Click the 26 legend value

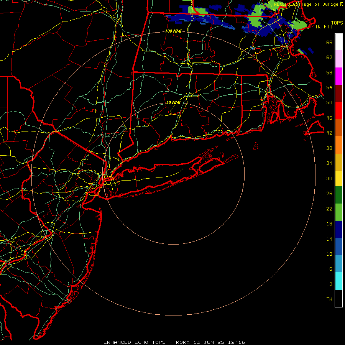pyautogui.click(x=329, y=194)
